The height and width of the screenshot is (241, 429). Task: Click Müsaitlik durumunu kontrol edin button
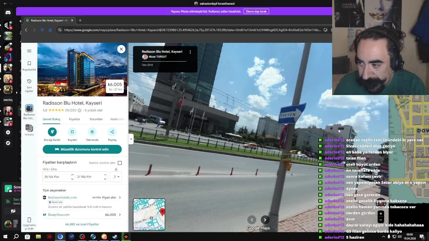(x=82, y=149)
